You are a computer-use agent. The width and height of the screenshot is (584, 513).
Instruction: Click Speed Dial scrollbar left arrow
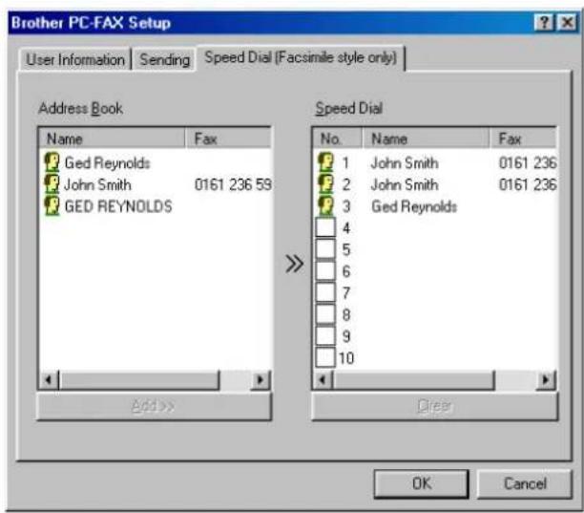coord(323,380)
